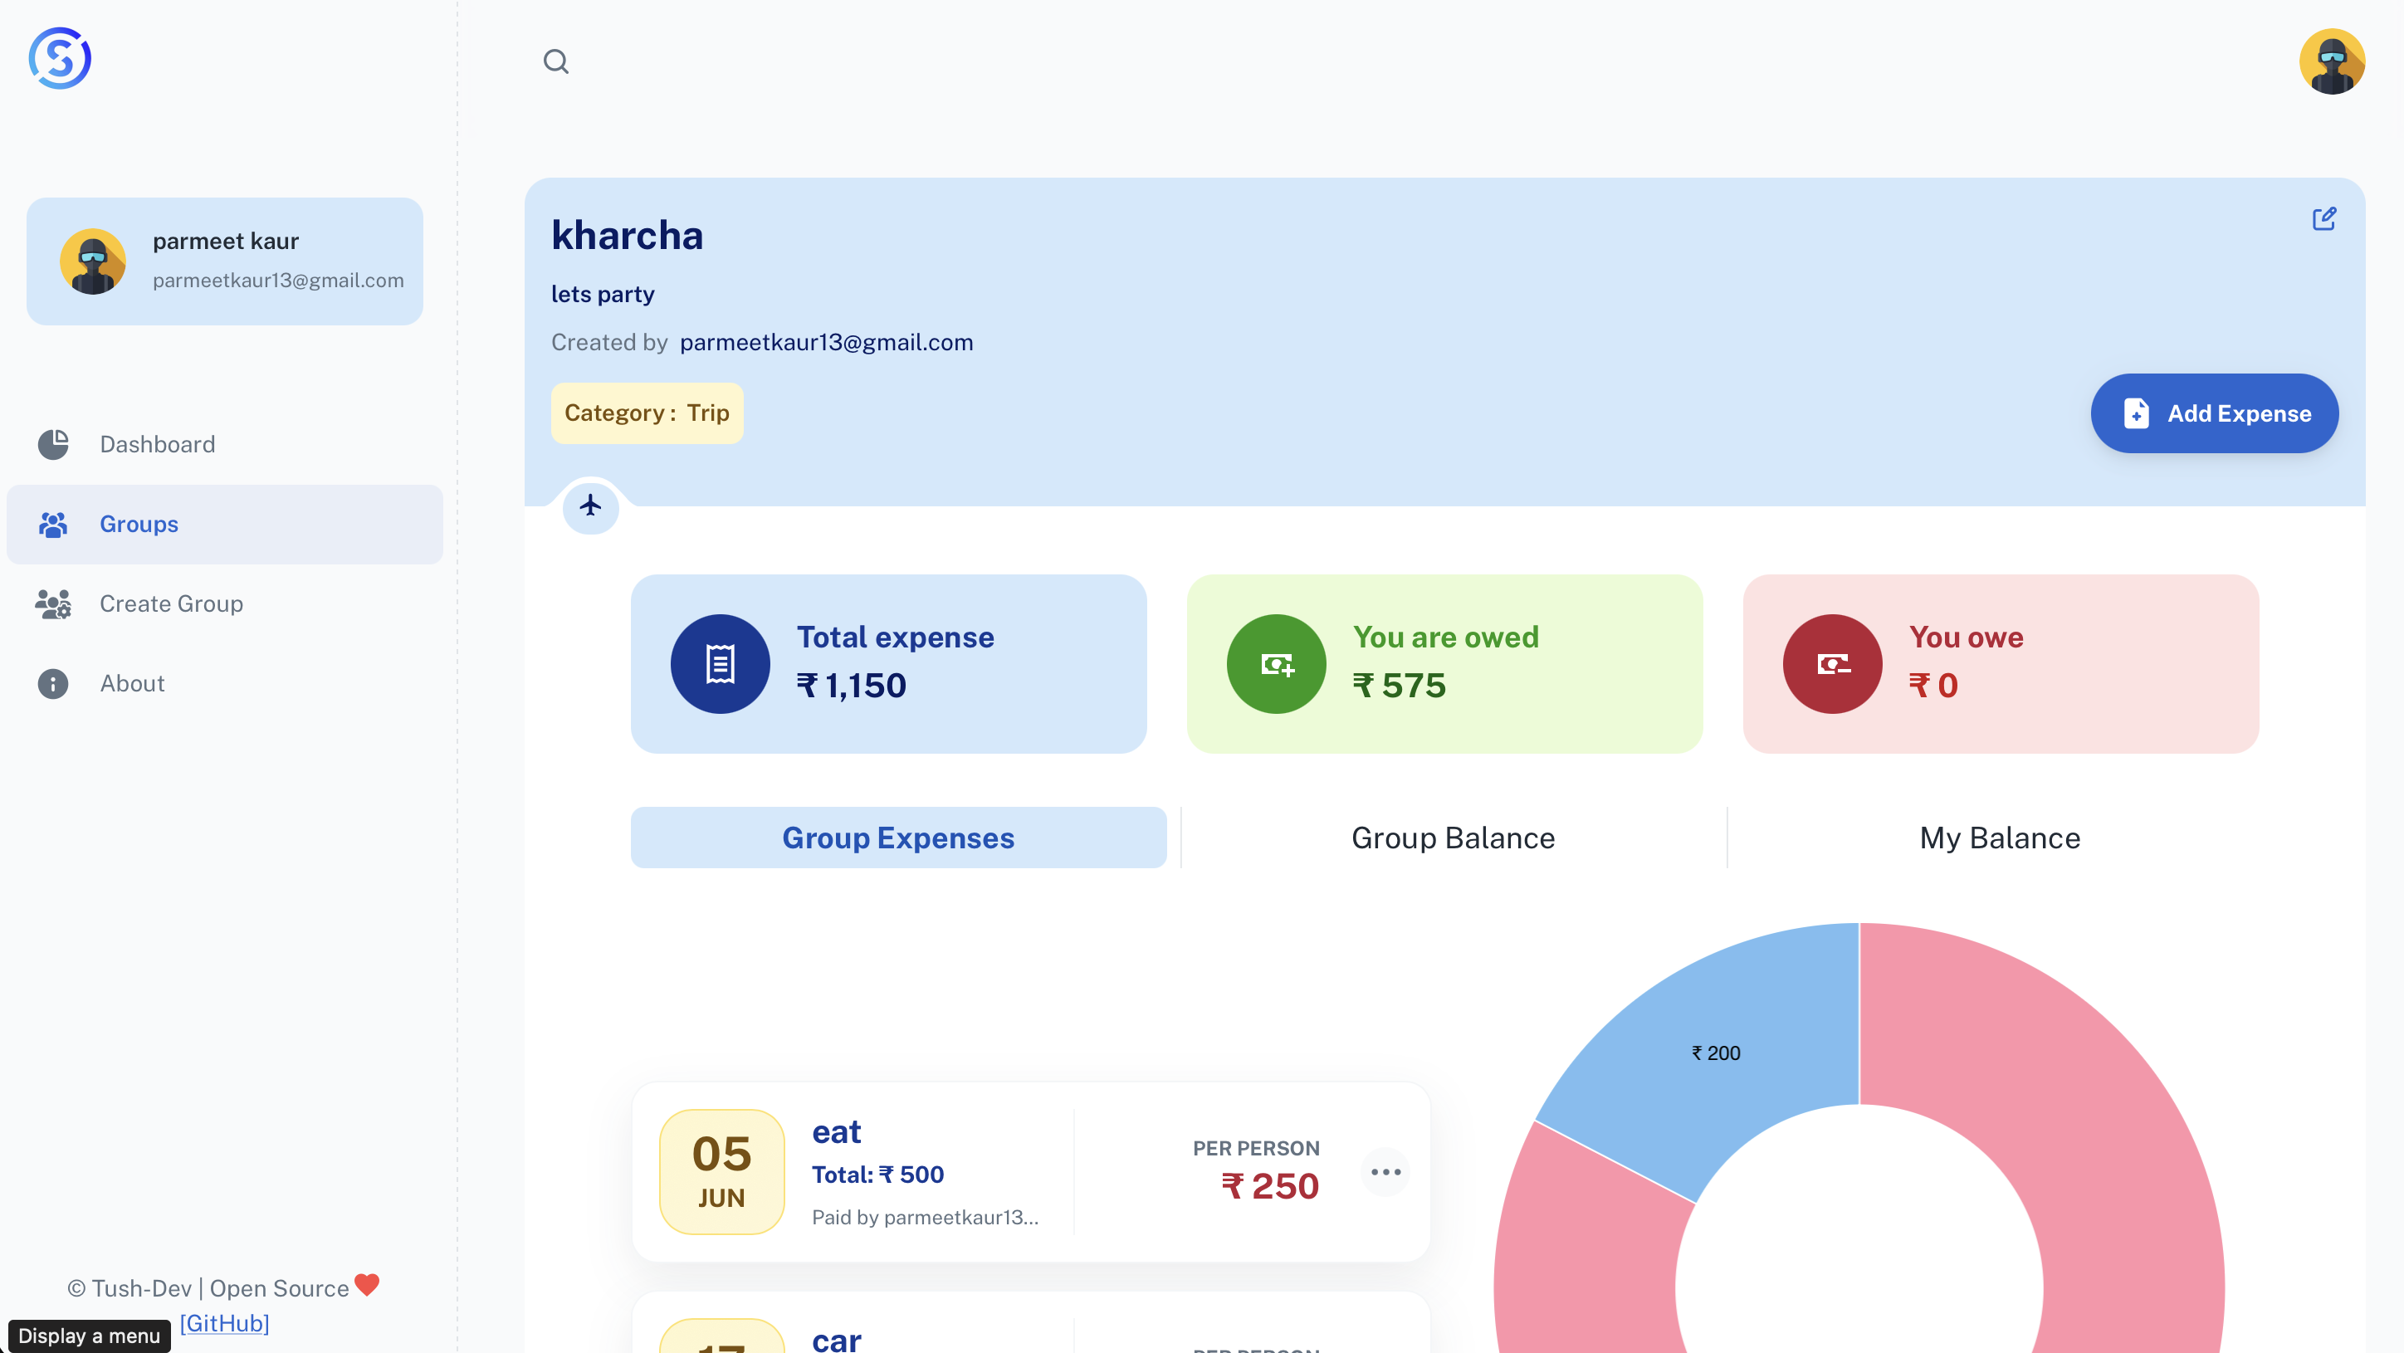Viewport: 2404px width, 1353px height.
Task: Click the edit group pencil icon
Action: [2323, 218]
